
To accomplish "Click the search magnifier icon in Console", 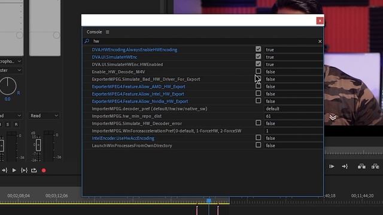I will [x=87, y=41].
